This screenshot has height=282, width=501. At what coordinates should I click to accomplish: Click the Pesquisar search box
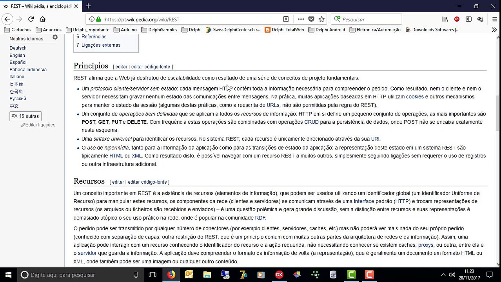[x=366, y=19]
